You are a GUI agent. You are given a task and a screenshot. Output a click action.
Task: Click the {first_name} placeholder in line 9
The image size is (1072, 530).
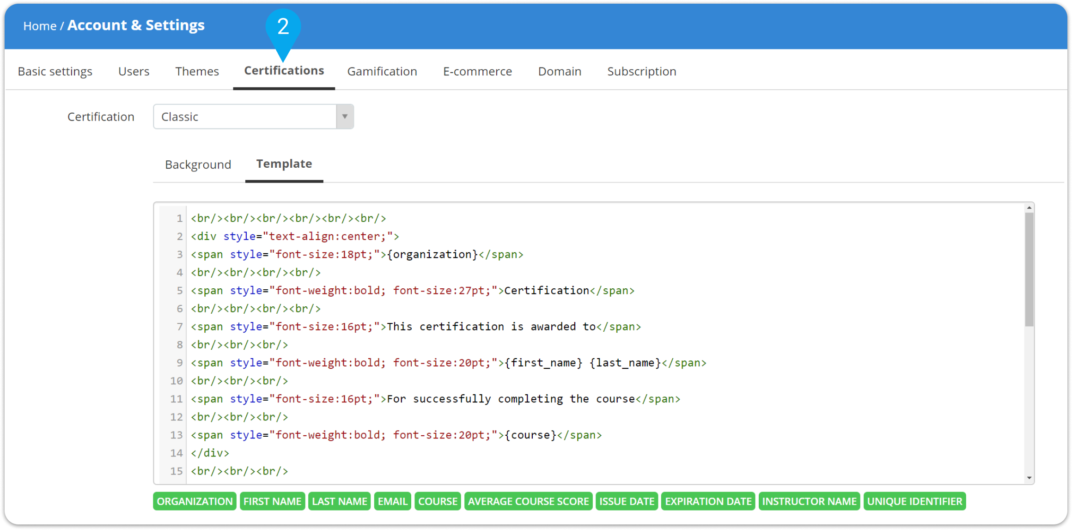pyautogui.click(x=543, y=363)
